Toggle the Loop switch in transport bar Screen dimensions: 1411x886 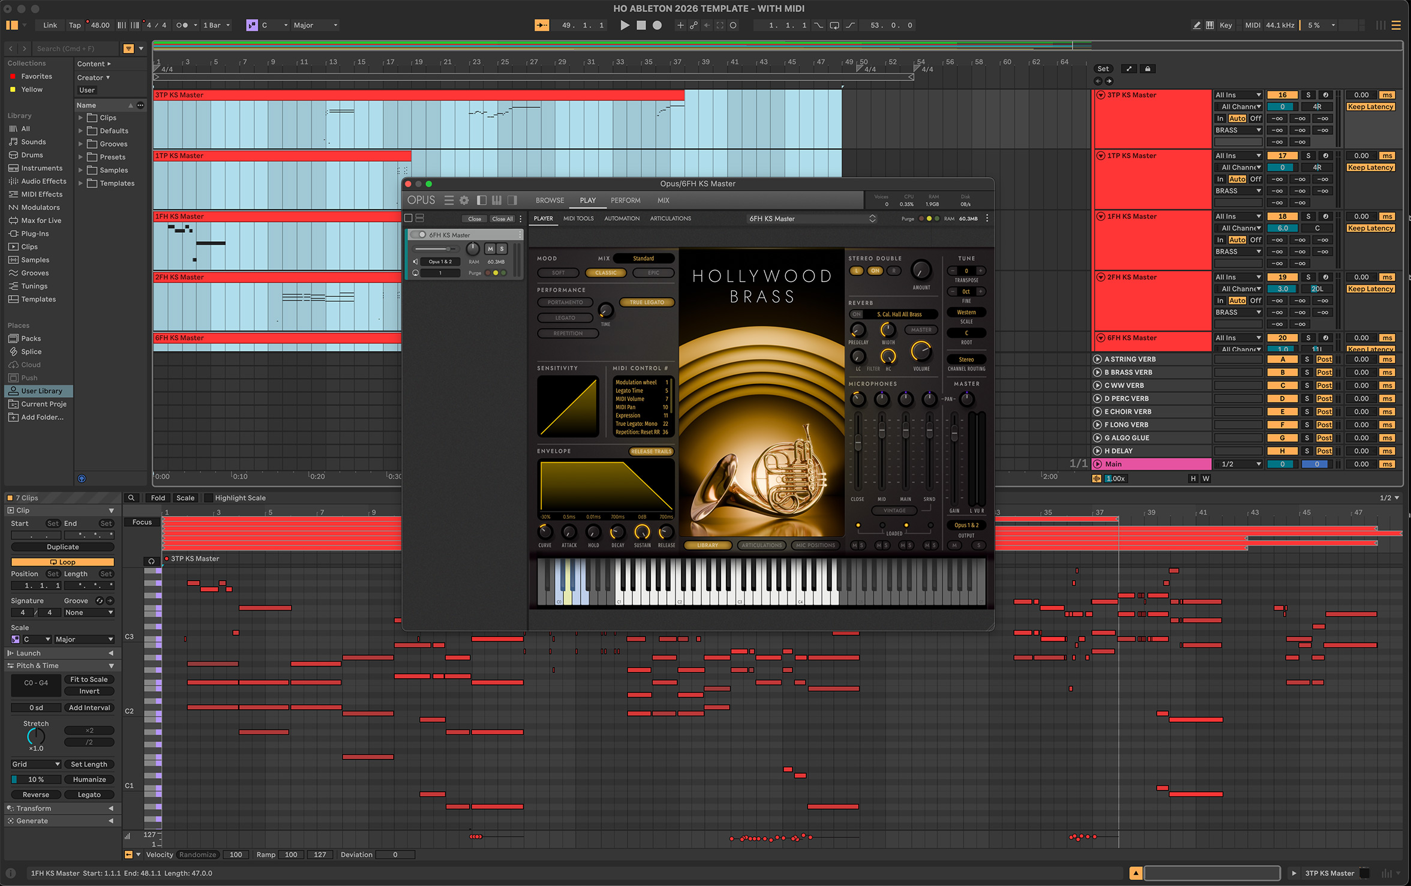(834, 25)
